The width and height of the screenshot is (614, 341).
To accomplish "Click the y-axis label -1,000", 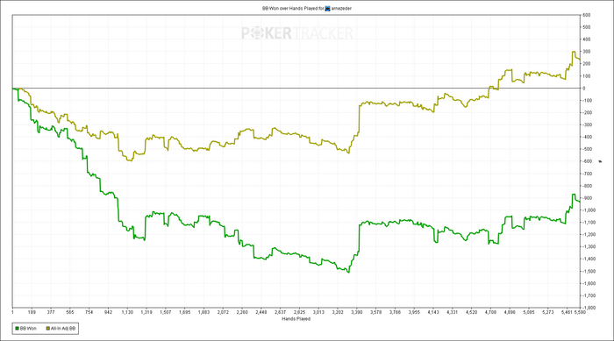I will click(589, 210).
